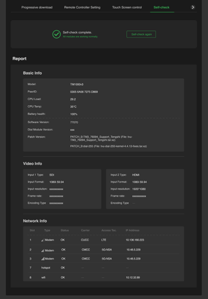This screenshot has width=208, height=299.
Task: Click the PATCH_B:TM3_76094_Support_Tengshi patch entry
Action: tap(101, 138)
